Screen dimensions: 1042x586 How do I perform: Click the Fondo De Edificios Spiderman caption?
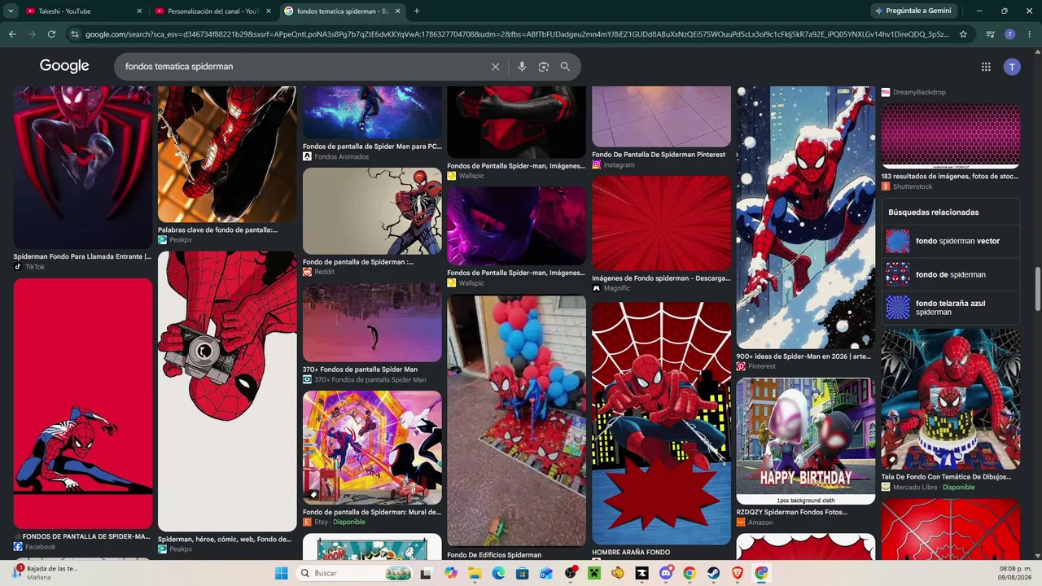(494, 555)
